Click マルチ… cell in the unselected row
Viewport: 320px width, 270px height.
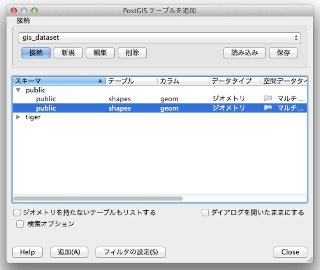290,99
